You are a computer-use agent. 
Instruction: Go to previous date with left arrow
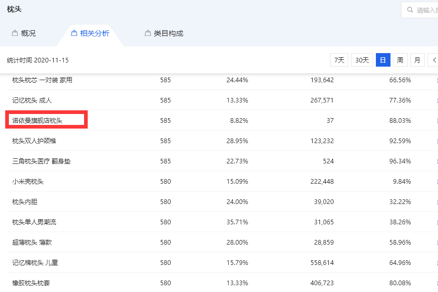pyautogui.click(x=434, y=60)
